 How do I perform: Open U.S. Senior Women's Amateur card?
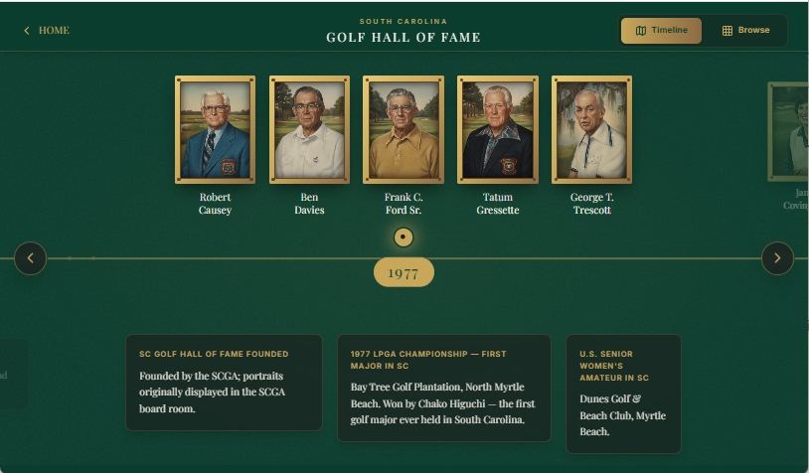624,394
